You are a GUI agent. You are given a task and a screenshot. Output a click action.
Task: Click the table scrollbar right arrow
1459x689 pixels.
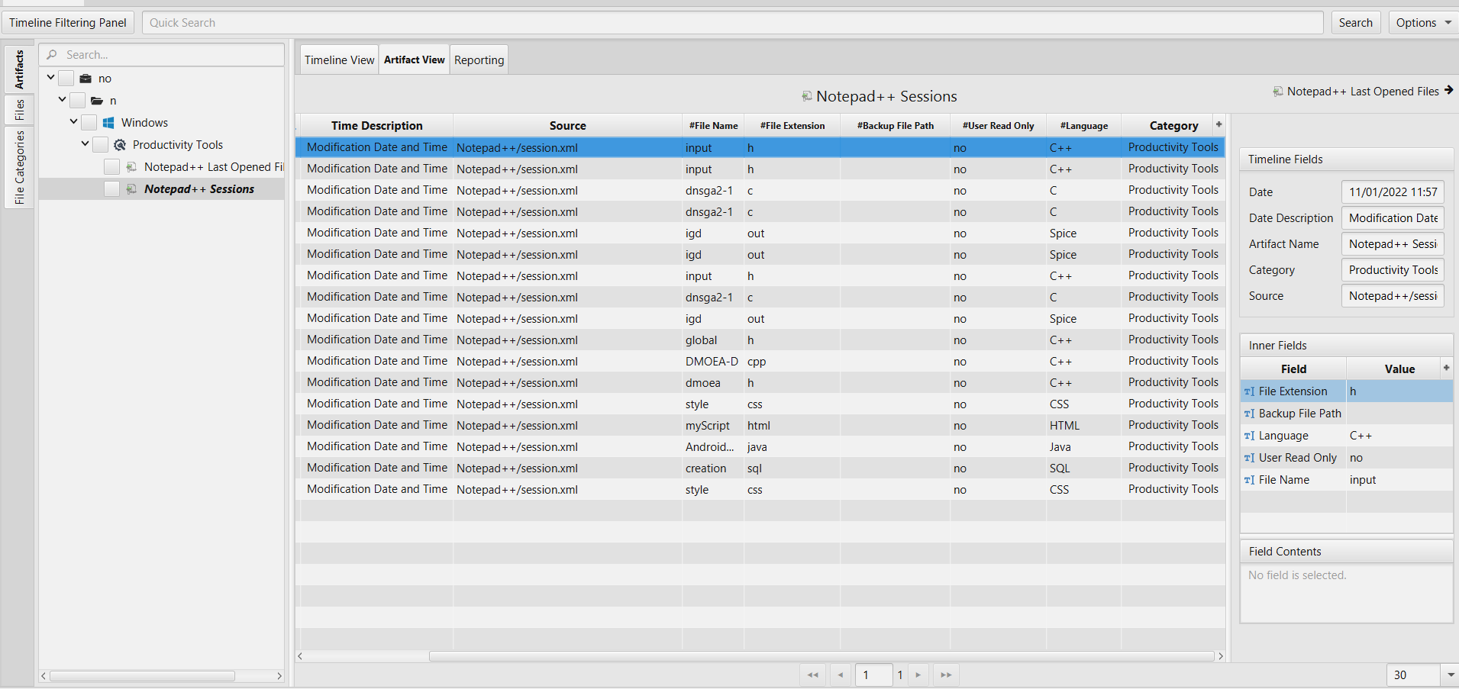pos(1221,656)
